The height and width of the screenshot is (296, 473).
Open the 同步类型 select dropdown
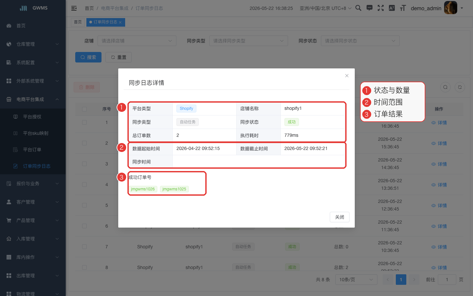tap(249, 41)
